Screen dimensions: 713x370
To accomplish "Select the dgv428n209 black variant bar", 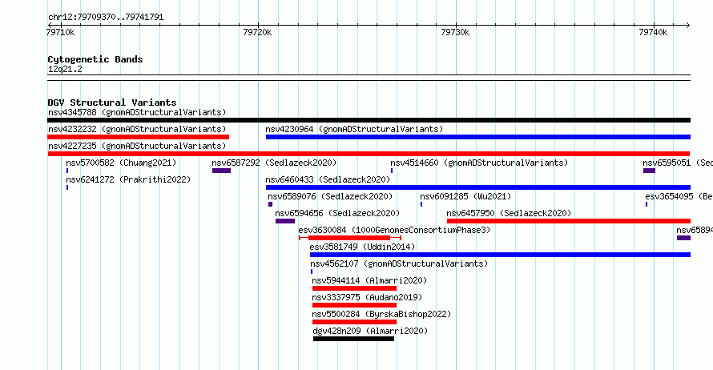I will 354,339.
